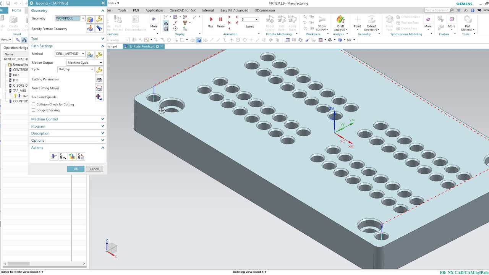Expand the Description section
The image size is (489, 275).
coord(67,133)
